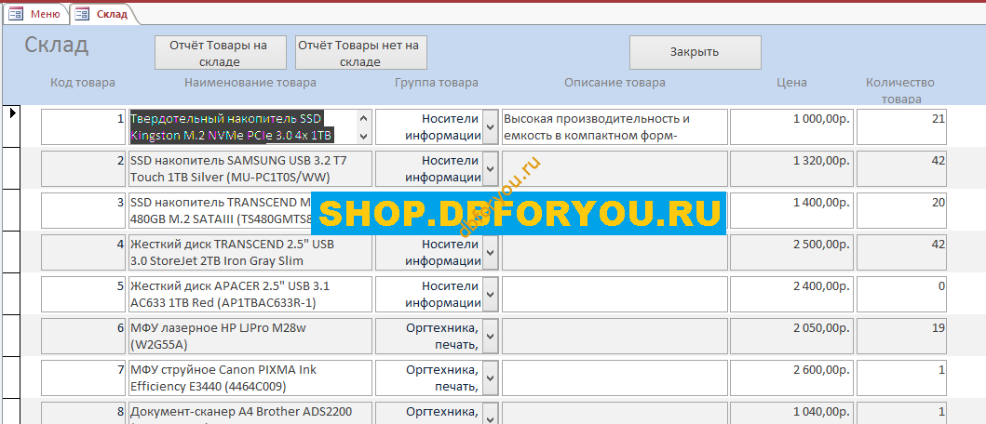The image size is (986, 424).
Task: Click the form icon on Склад tab
Action: (x=82, y=14)
